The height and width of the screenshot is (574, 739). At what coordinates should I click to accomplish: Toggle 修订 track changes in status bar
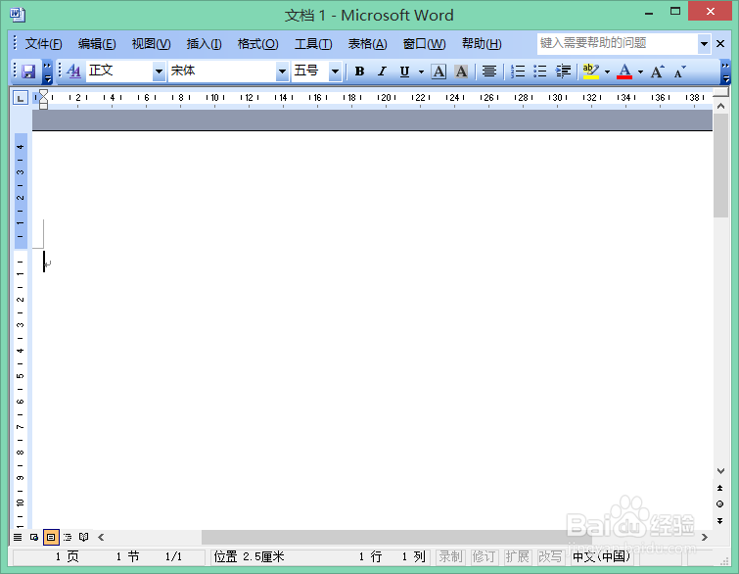point(485,556)
